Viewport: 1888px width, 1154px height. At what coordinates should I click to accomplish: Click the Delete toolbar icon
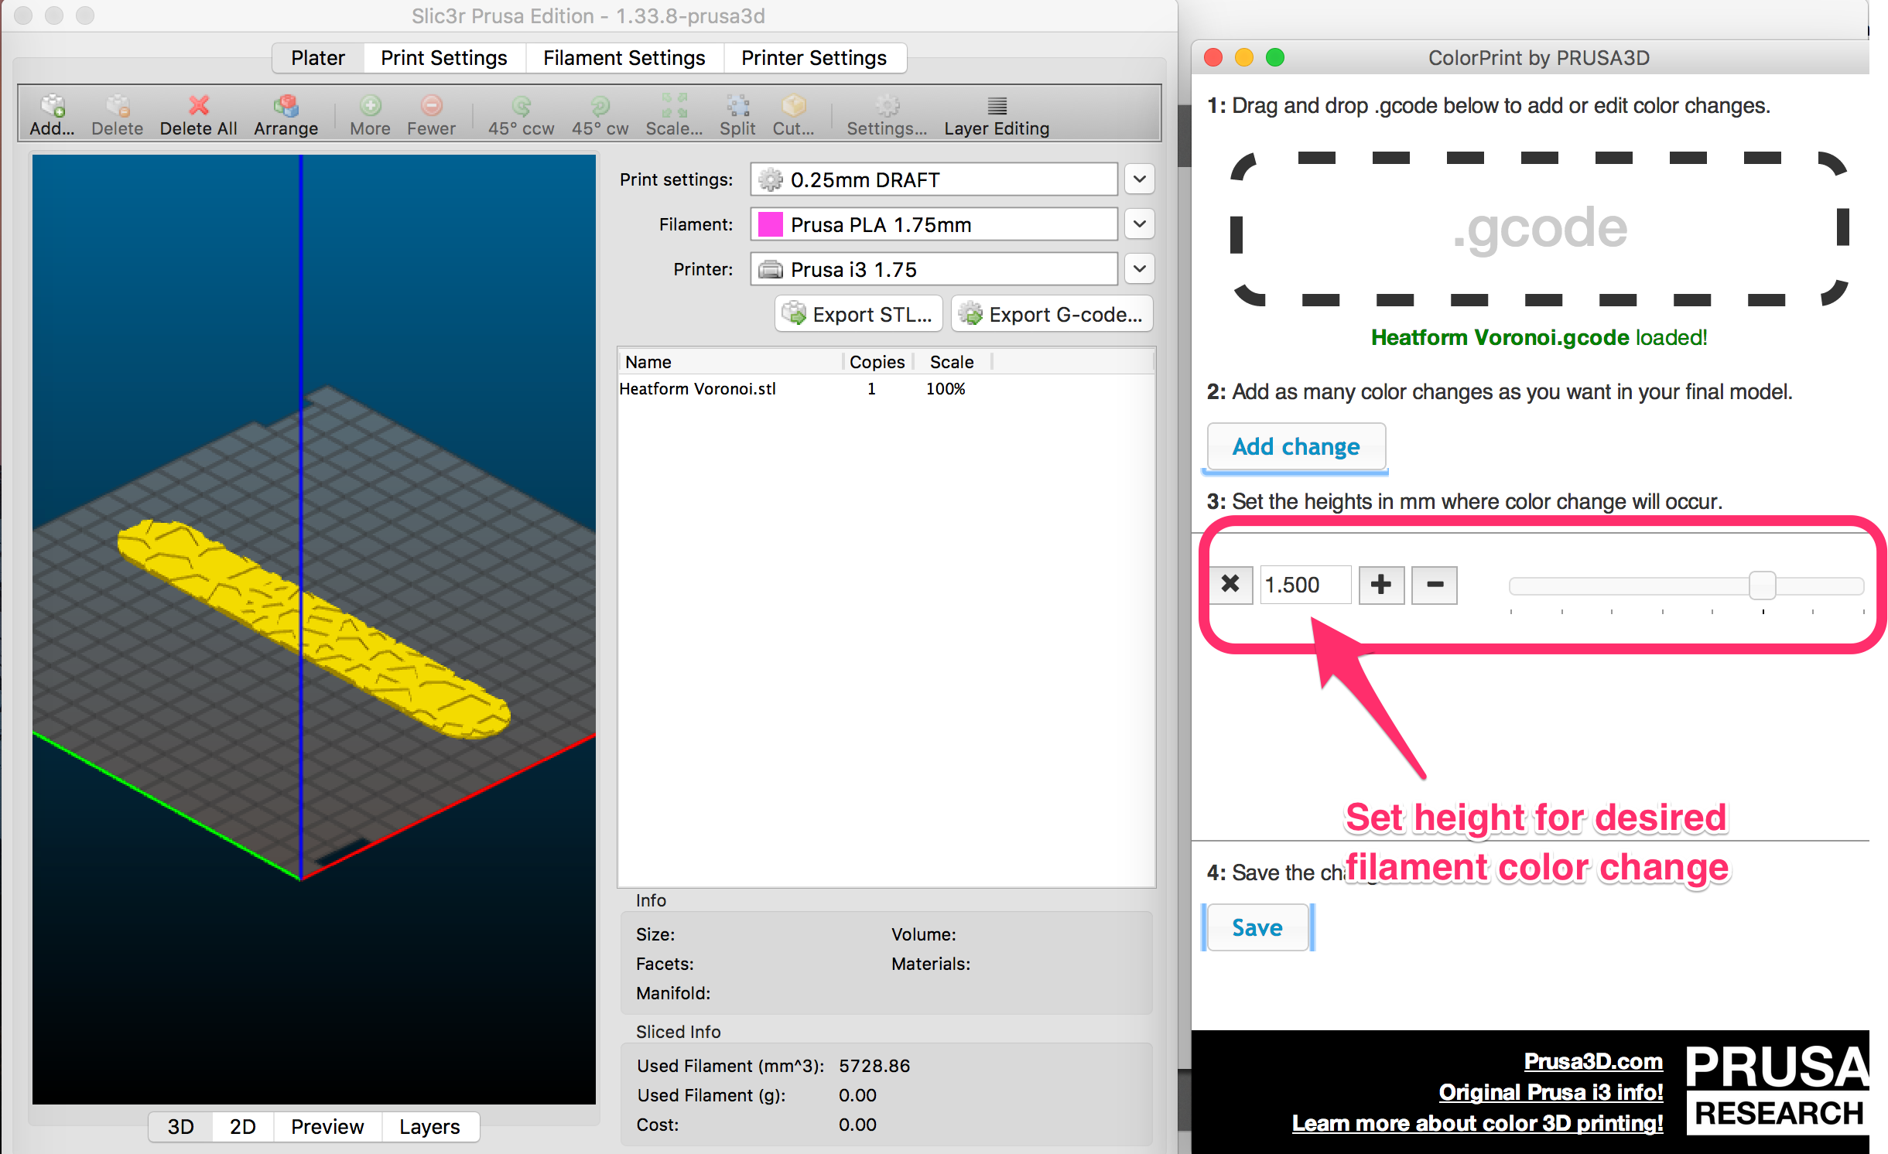click(x=118, y=106)
